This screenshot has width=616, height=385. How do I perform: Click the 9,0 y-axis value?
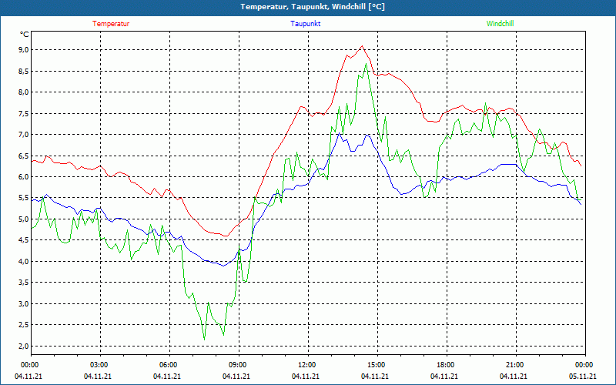(24, 49)
